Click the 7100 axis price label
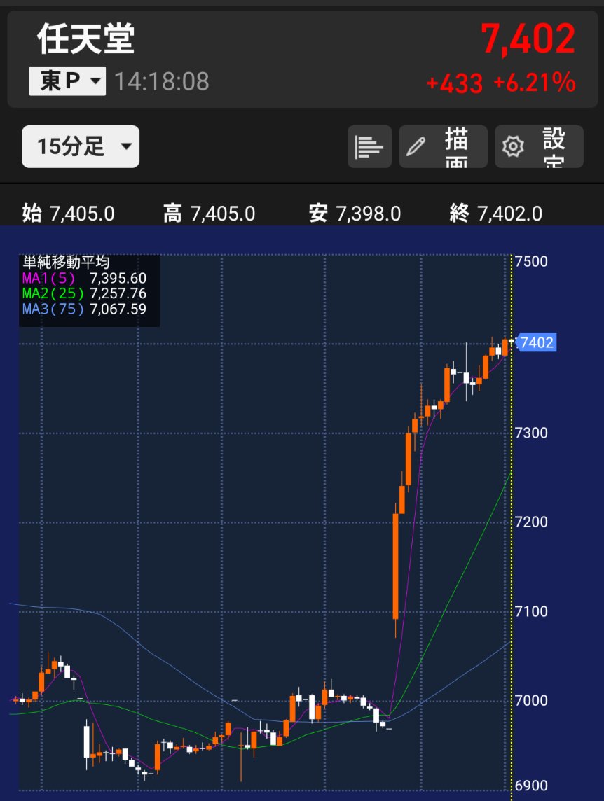The height and width of the screenshot is (801, 604). pos(531,611)
